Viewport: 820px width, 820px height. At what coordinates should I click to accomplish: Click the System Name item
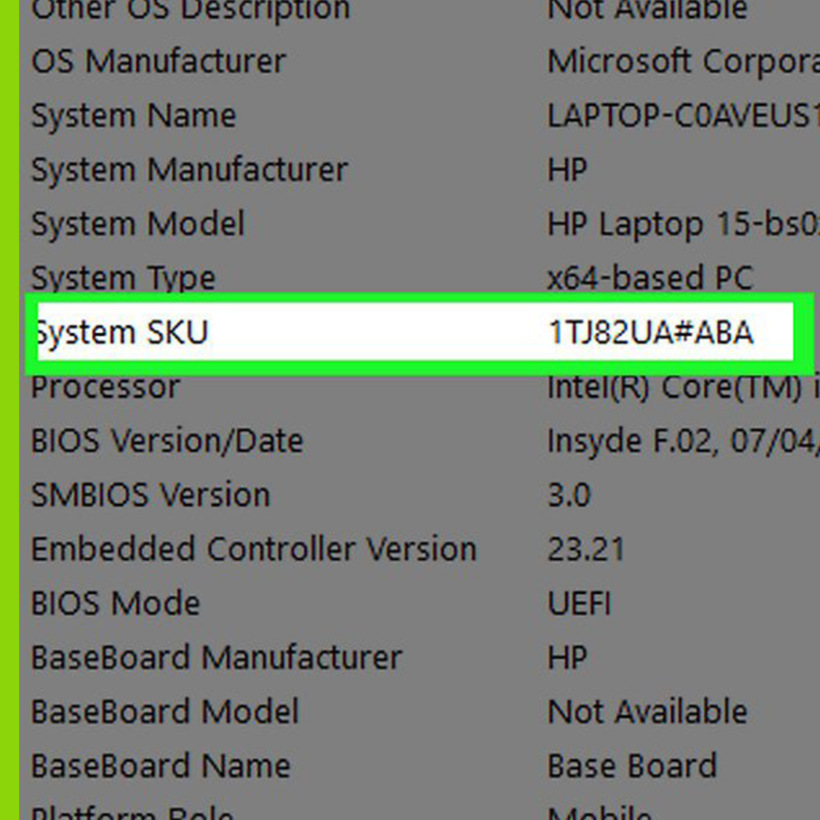(134, 115)
